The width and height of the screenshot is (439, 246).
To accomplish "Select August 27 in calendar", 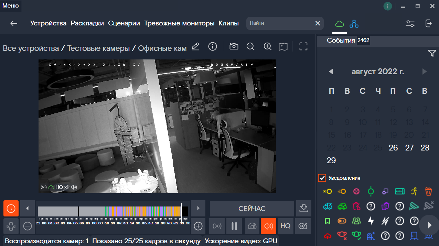I will click(x=409, y=148).
